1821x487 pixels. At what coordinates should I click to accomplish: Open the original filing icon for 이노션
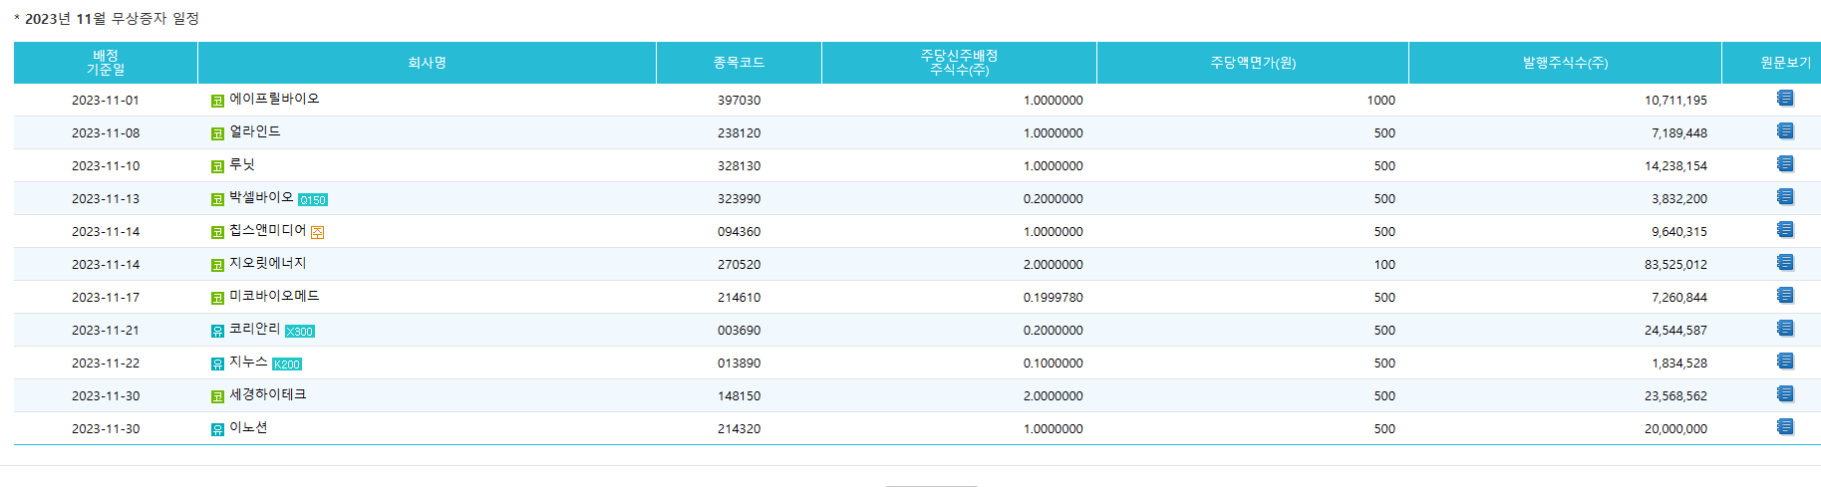pyautogui.click(x=1784, y=426)
